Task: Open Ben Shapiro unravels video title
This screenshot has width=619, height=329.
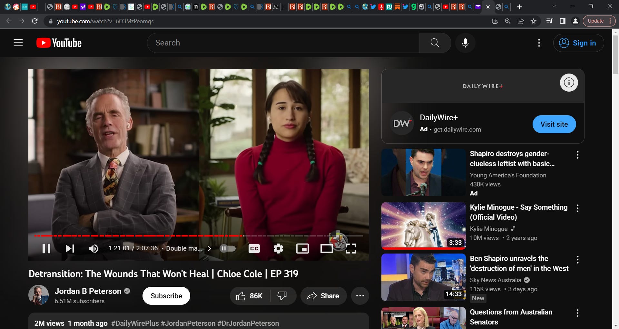Action: [x=519, y=264]
